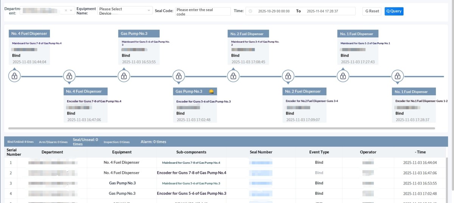Click lock icon below 2025-11-03 17:08:45 card

coord(233,76)
